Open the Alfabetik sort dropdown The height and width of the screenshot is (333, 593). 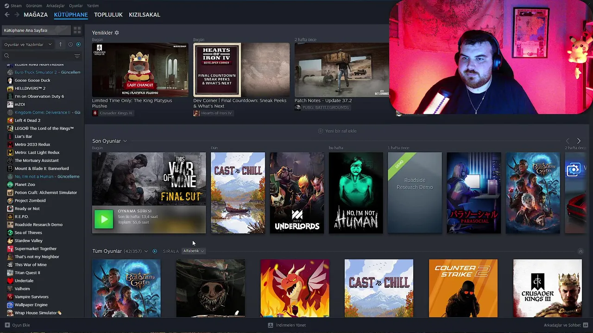coord(193,251)
